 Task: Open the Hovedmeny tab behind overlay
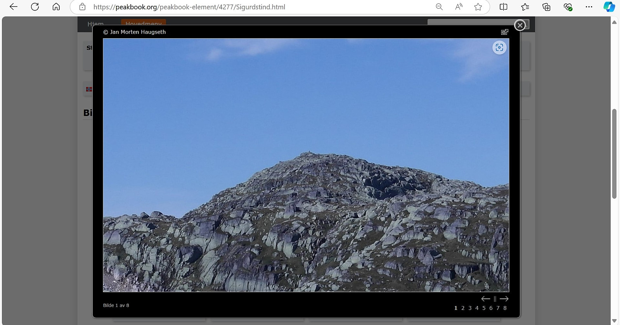[x=144, y=23]
